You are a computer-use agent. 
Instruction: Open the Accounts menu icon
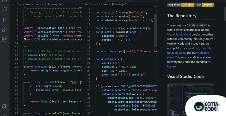coord(5,107)
